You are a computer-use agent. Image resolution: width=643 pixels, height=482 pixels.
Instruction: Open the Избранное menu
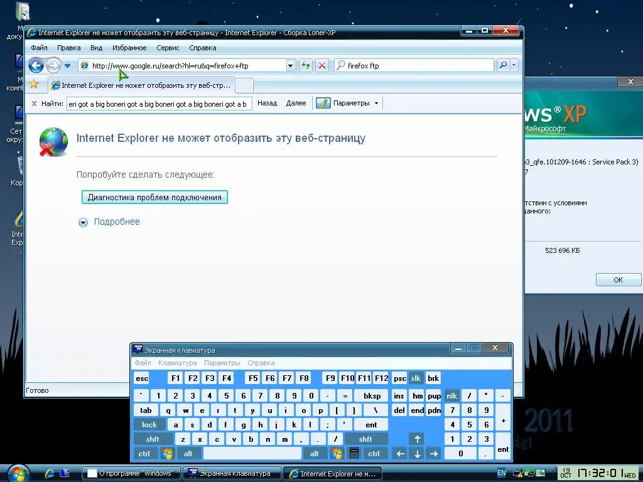129,48
